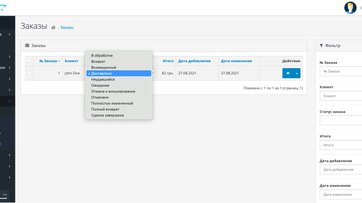Expand first sidebar menu chevron
Image resolution: width=362 pixels, height=203 pixels.
(x=10, y=34)
